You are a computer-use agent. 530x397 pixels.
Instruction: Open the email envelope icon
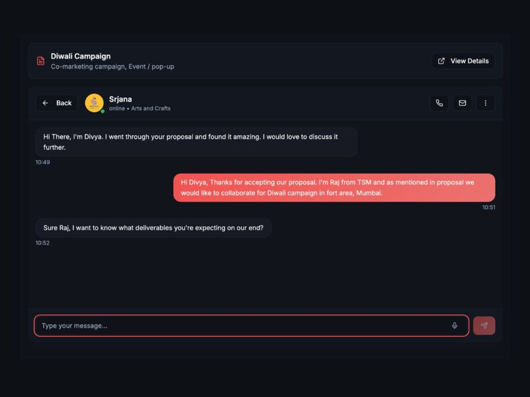coord(462,103)
